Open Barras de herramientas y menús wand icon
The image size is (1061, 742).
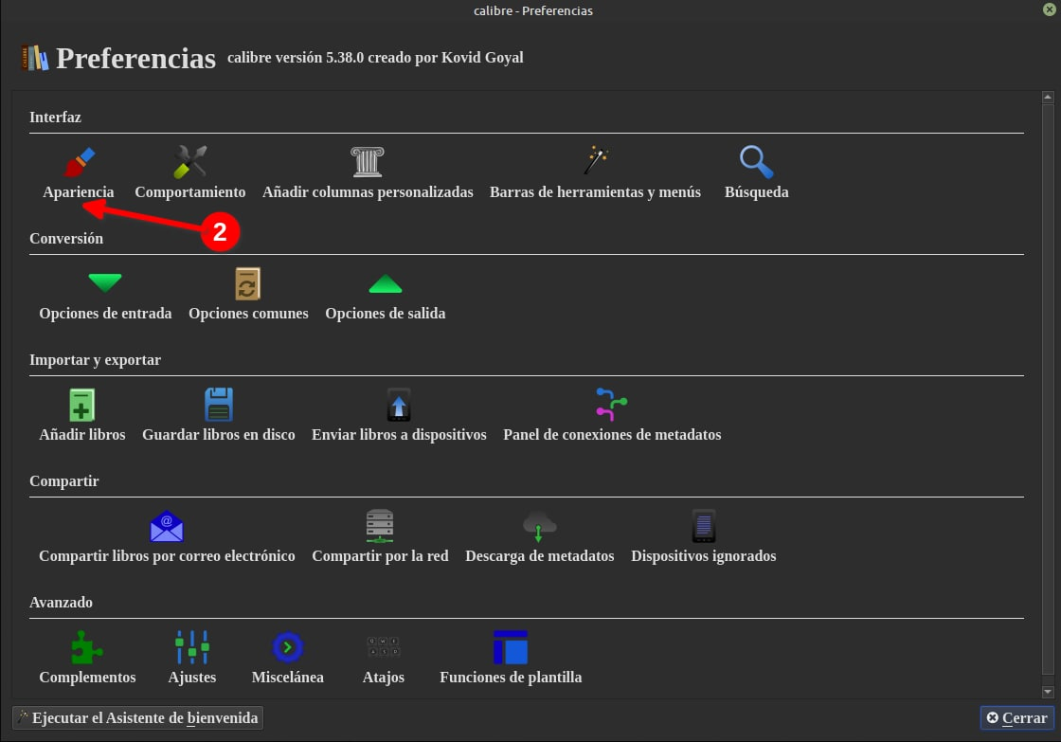(596, 161)
